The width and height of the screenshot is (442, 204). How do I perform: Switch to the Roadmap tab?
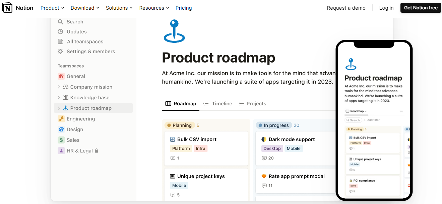tap(181, 104)
